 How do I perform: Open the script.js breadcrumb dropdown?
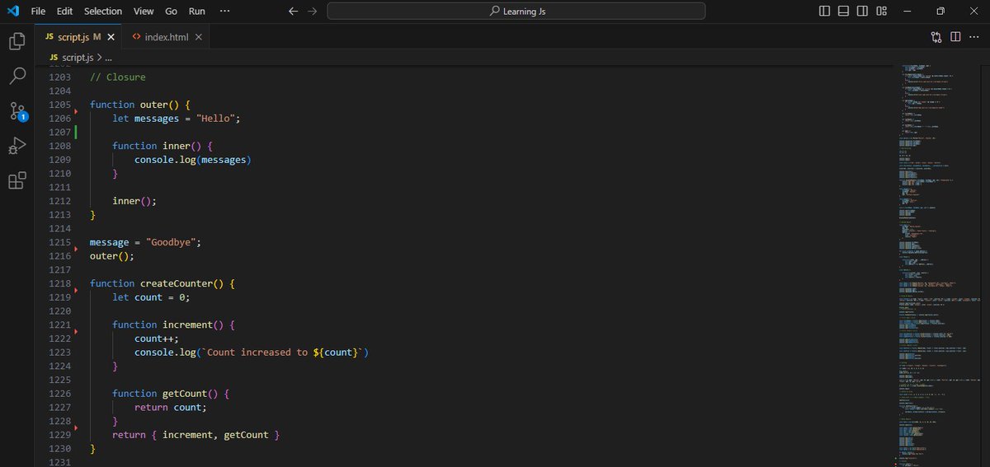click(x=79, y=58)
